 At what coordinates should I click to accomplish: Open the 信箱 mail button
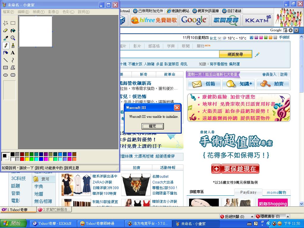[204, 84]
